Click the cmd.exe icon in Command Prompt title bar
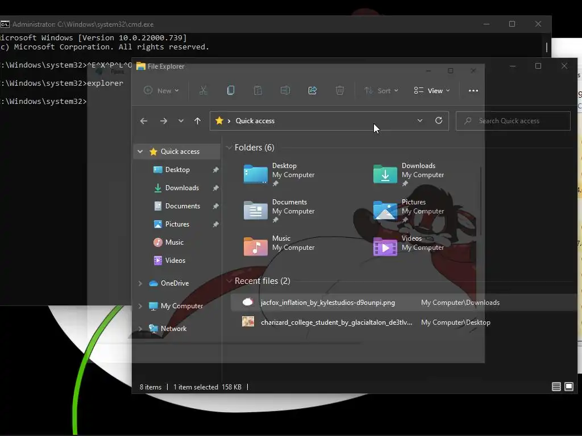Viewport: 582px width, 436px height. point(5,24)
